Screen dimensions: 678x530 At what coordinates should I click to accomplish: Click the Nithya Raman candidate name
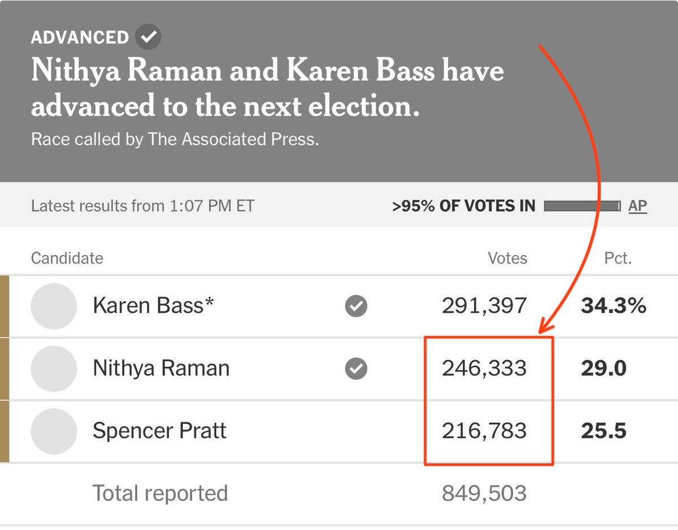point(161,369)
